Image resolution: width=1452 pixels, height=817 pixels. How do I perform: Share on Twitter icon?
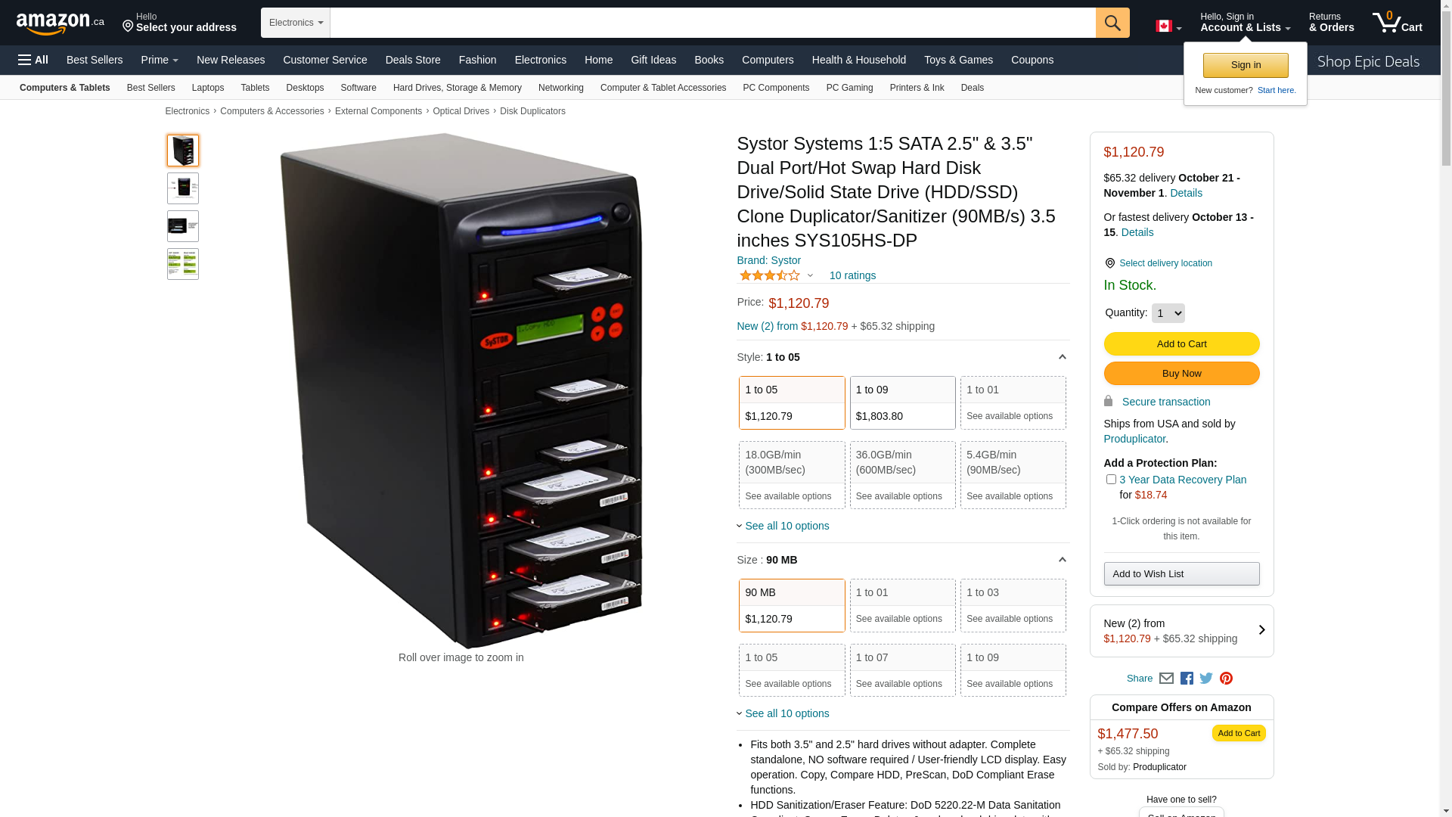point(1206,679)
